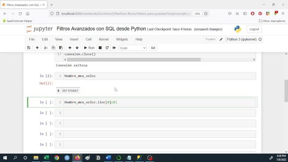Save notebook with the floppy disk icon

point(29,48)
